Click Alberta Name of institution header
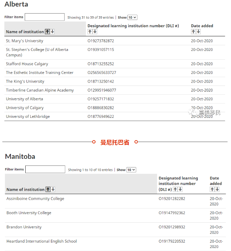231x251 pixels. click(x=25, y=32)
